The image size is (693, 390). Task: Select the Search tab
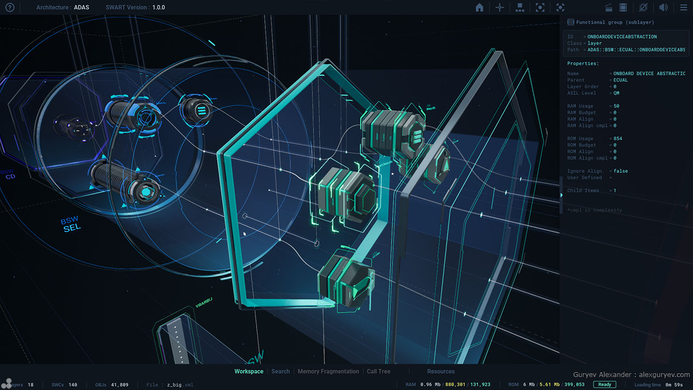tap(280, 372)
